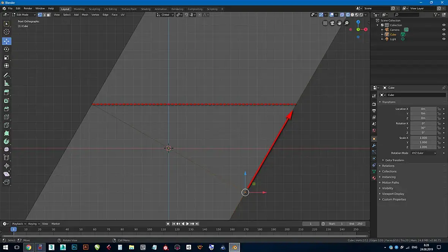Activate the Rotate tool
Viewport: 448px width, 252px height.
[6, 49]
